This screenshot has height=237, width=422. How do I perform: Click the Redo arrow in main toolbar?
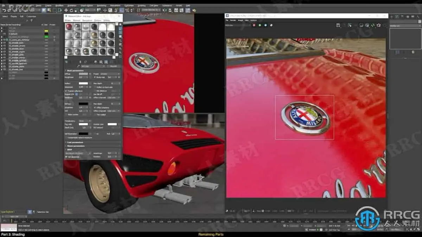tap(9, 10)
